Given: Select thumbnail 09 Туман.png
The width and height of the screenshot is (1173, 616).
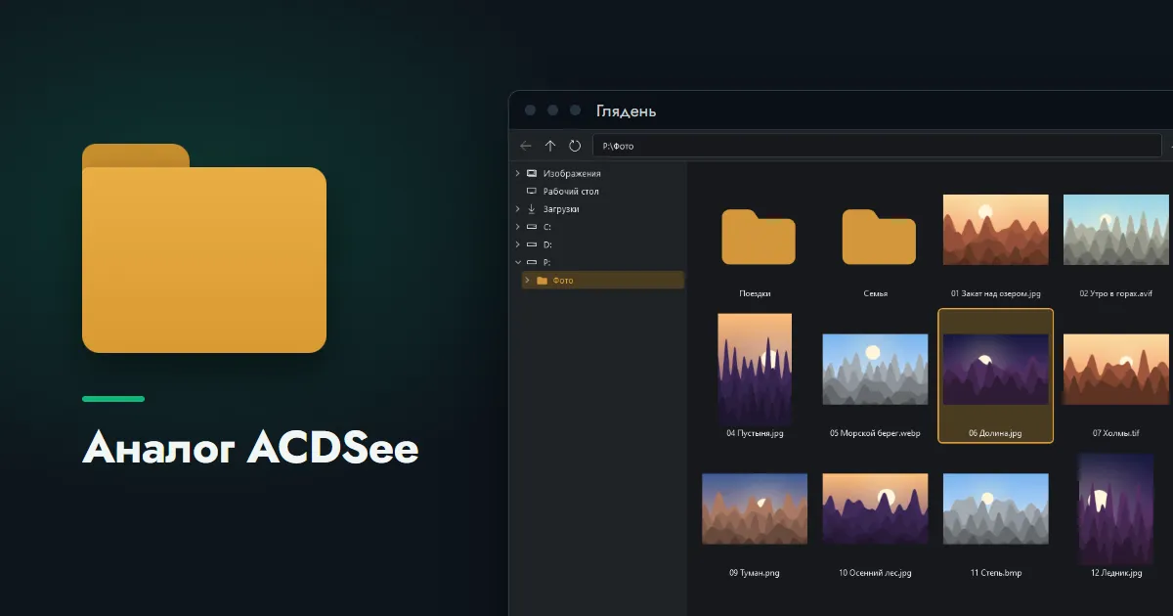Looking at the screenshot, I should [755, 508].
